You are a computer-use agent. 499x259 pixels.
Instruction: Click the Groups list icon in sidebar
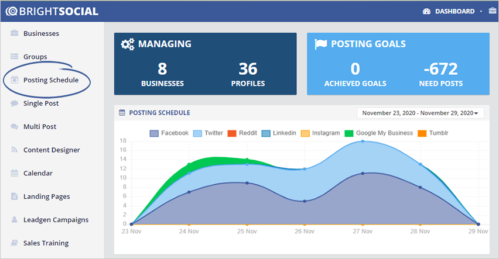(15, 57)
